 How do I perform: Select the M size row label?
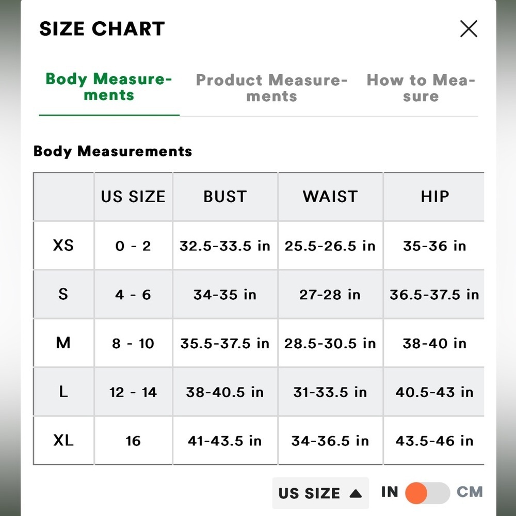(63, 343)
